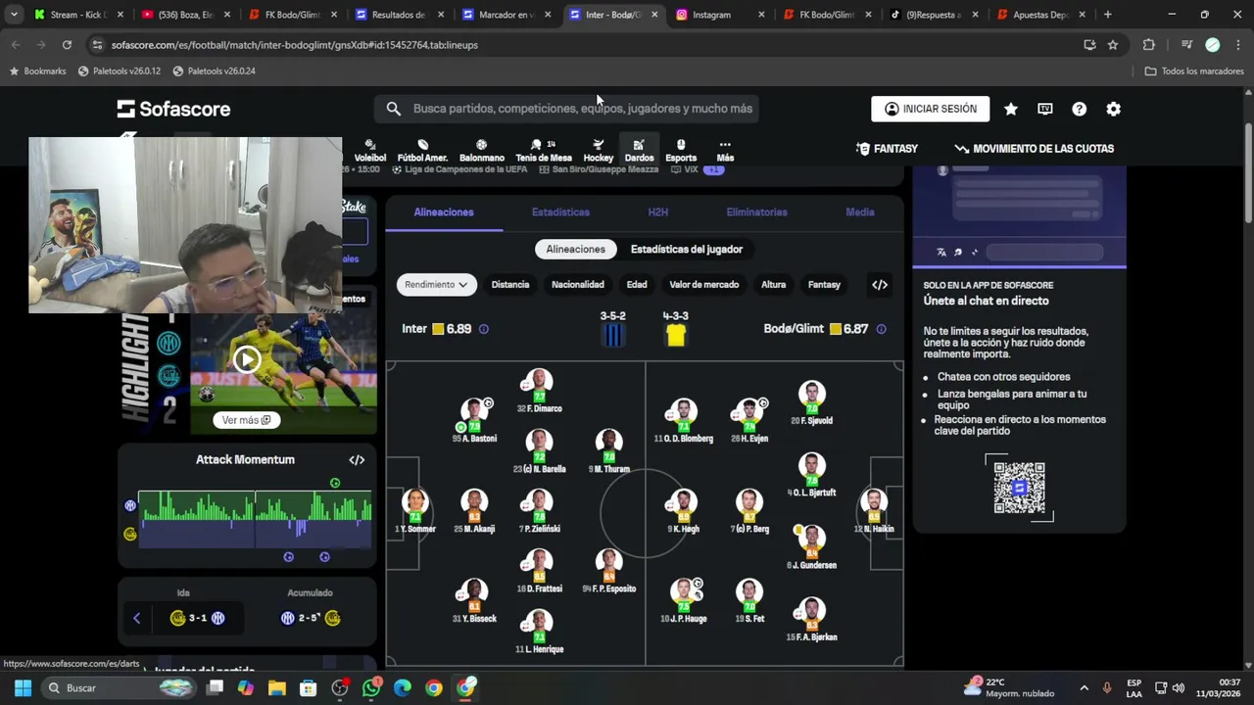Select the Altura filter chip
Image resolution: width=1254 pixels, height=705 pixels.
[773, 285]
